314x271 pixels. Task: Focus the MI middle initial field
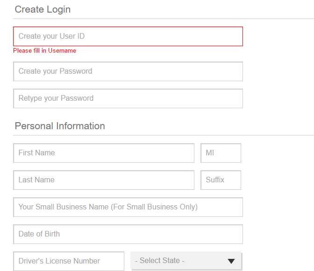click(221, 153)
